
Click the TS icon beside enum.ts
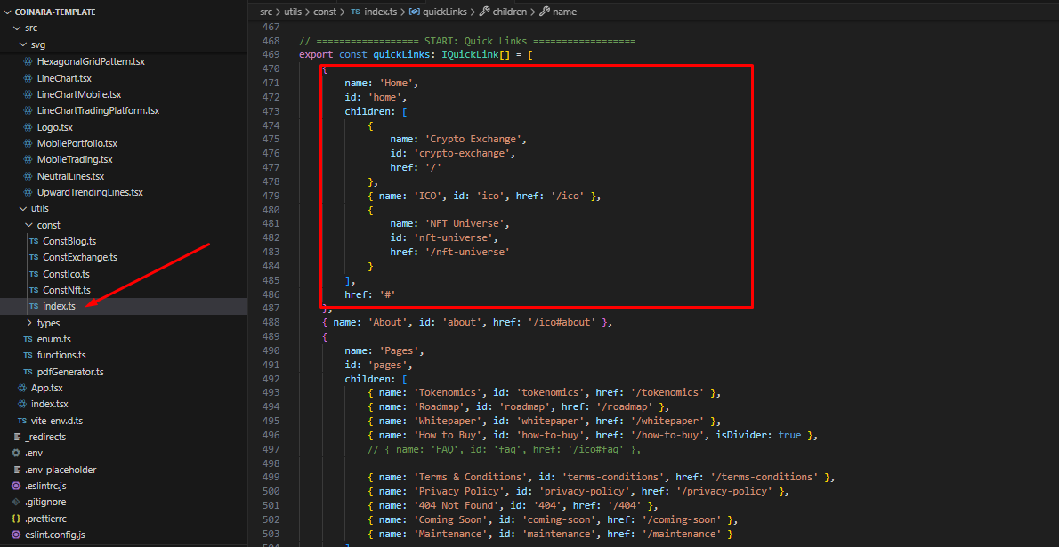28,339
